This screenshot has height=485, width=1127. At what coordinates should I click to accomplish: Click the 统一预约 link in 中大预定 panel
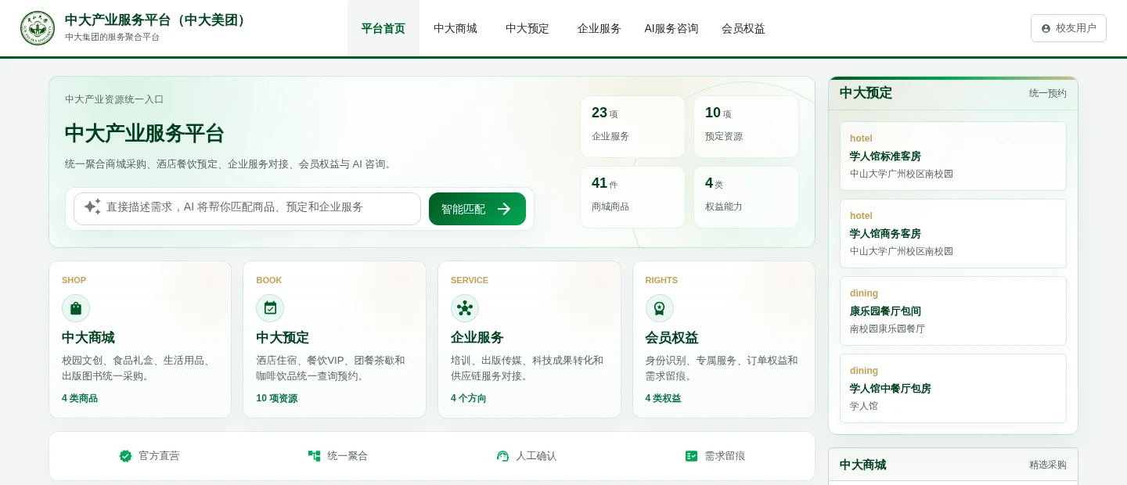[1048, 93]
